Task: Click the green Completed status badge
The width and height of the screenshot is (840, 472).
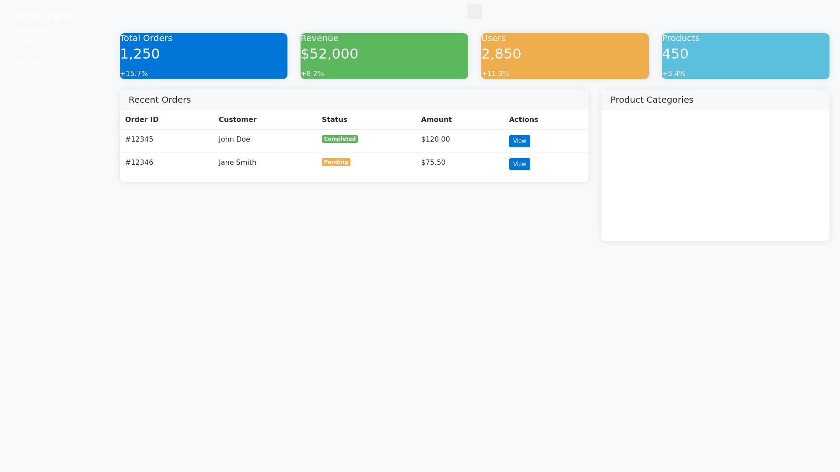Action: pyautogui.click(x=339, y=139)
